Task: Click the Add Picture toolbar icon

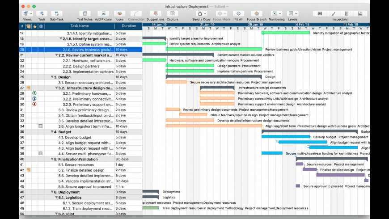Action: [x=103, y=14]
